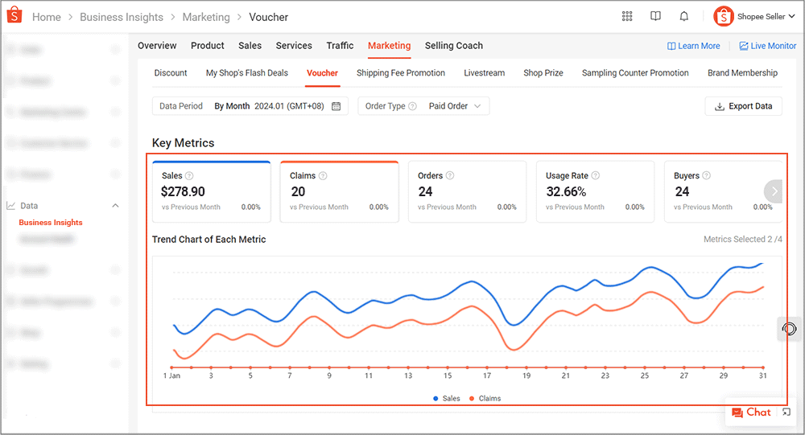805x435 pixels.
Task: Open the notifications bell icon
Action: pyautogui.click(x=683, y=17)
